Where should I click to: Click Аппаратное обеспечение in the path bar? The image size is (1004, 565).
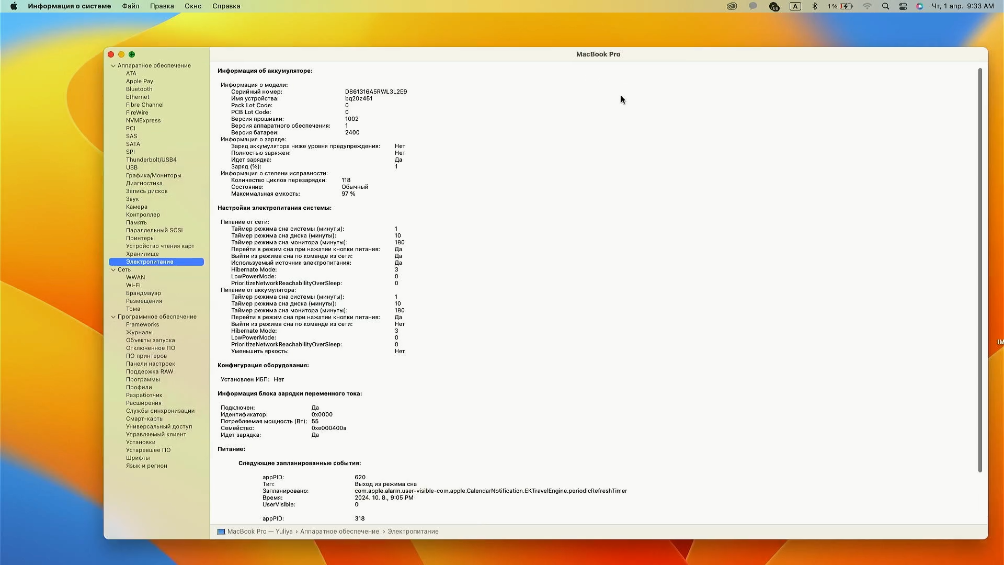click(x=339, y=532)
